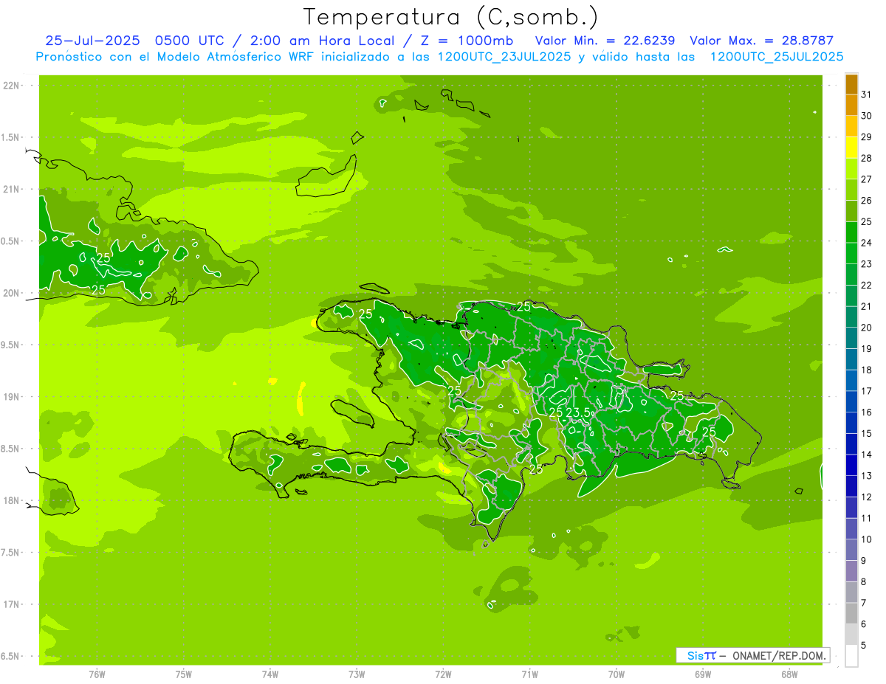Screen dimensions: 886x684
Task: Click the "23.5" contour label on the map
Action: 578,412
